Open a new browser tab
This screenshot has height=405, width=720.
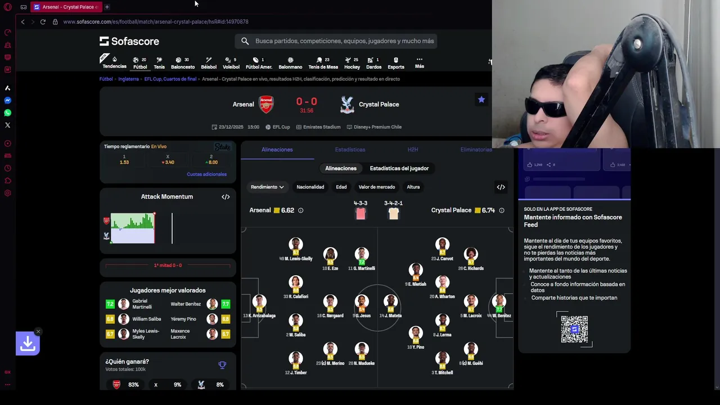point(107,7)
